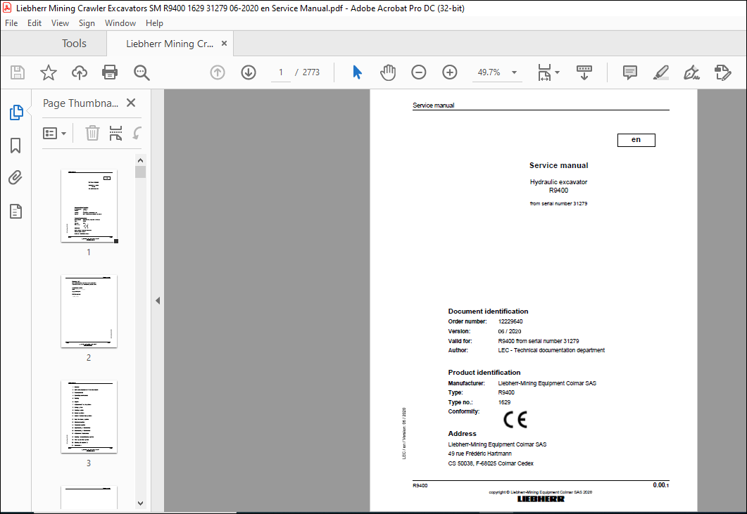Open the Edit menu
Image resolution: width=747 pixels, height=514 pixels.
tap(34, 23)
